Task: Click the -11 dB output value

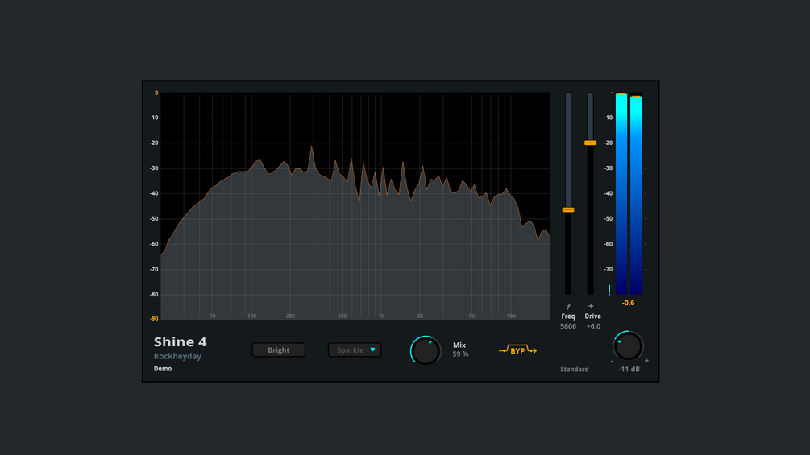Action: coord(629,369)
